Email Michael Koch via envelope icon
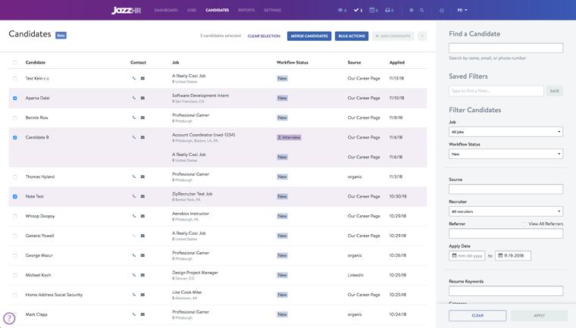This screenshot has width=576, height=328. (142, 275)
